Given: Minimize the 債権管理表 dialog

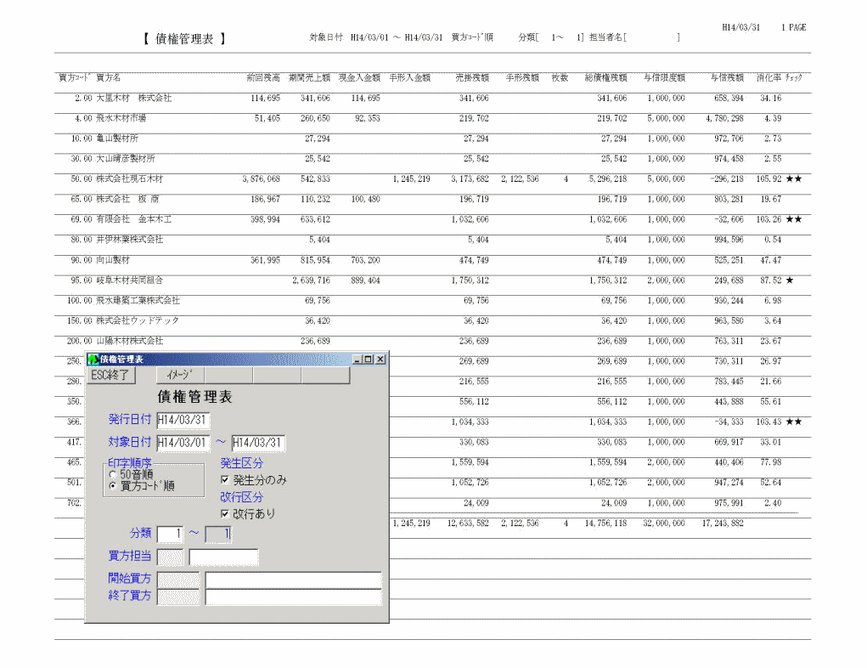Looking at the screenshot, I should [x=357, y=359].
